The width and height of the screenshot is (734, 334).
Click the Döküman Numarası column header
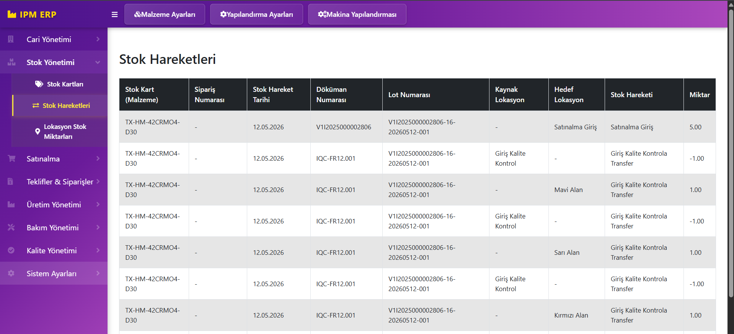pos(346,94)
